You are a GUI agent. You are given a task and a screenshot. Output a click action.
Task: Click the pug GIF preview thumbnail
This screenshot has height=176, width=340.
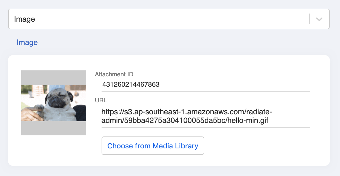tap(54, 103)
